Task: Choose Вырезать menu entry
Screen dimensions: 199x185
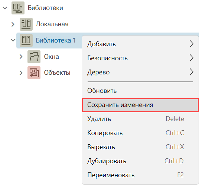Action: (140, 147)
